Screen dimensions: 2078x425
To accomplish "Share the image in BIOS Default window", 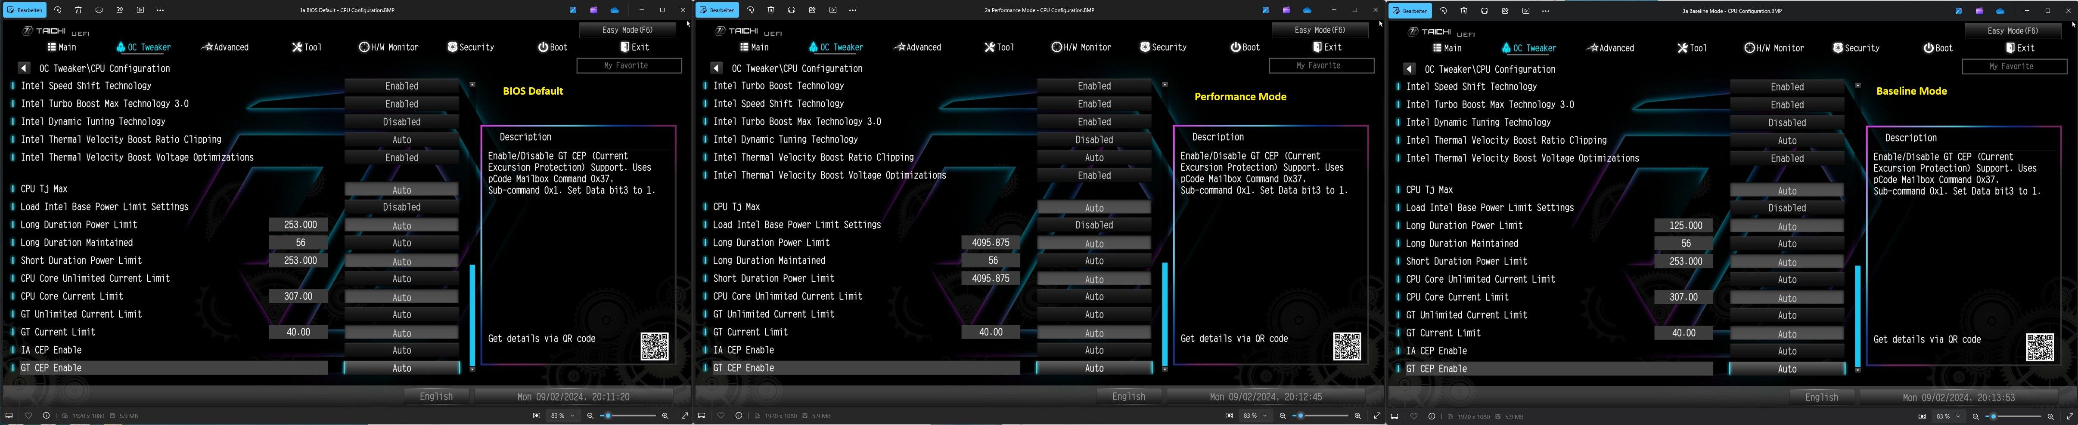I will pyautogui.click(x=119, y=10).
